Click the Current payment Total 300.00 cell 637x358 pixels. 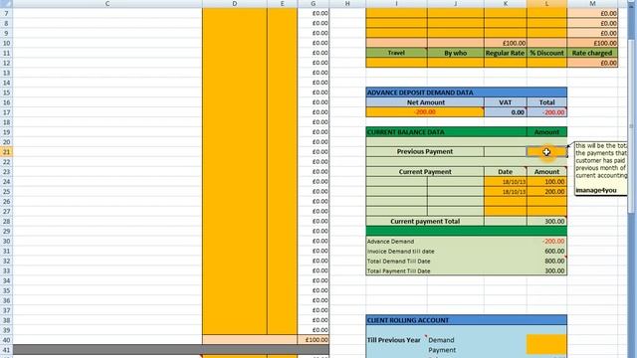546,221
